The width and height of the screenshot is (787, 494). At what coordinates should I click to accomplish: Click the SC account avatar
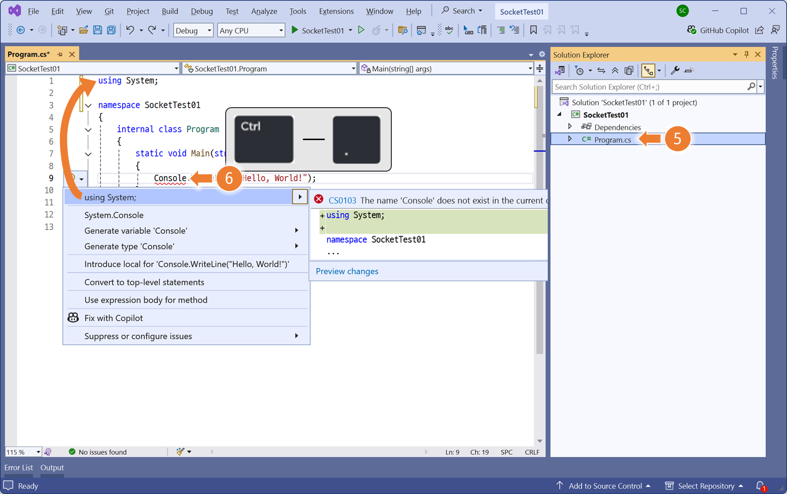click(682, 11)
